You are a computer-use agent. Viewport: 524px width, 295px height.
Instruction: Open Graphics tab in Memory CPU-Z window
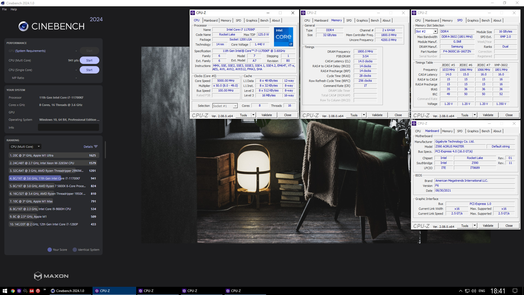click(362, 20)
